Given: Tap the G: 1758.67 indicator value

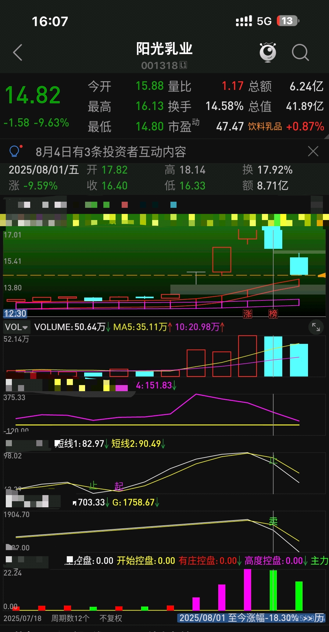Looking at the screenshot, I should pyautogui.click(x=136, y=502).
